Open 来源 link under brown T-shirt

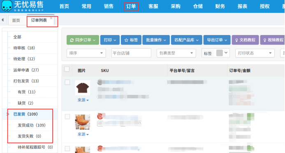point(83,100)
